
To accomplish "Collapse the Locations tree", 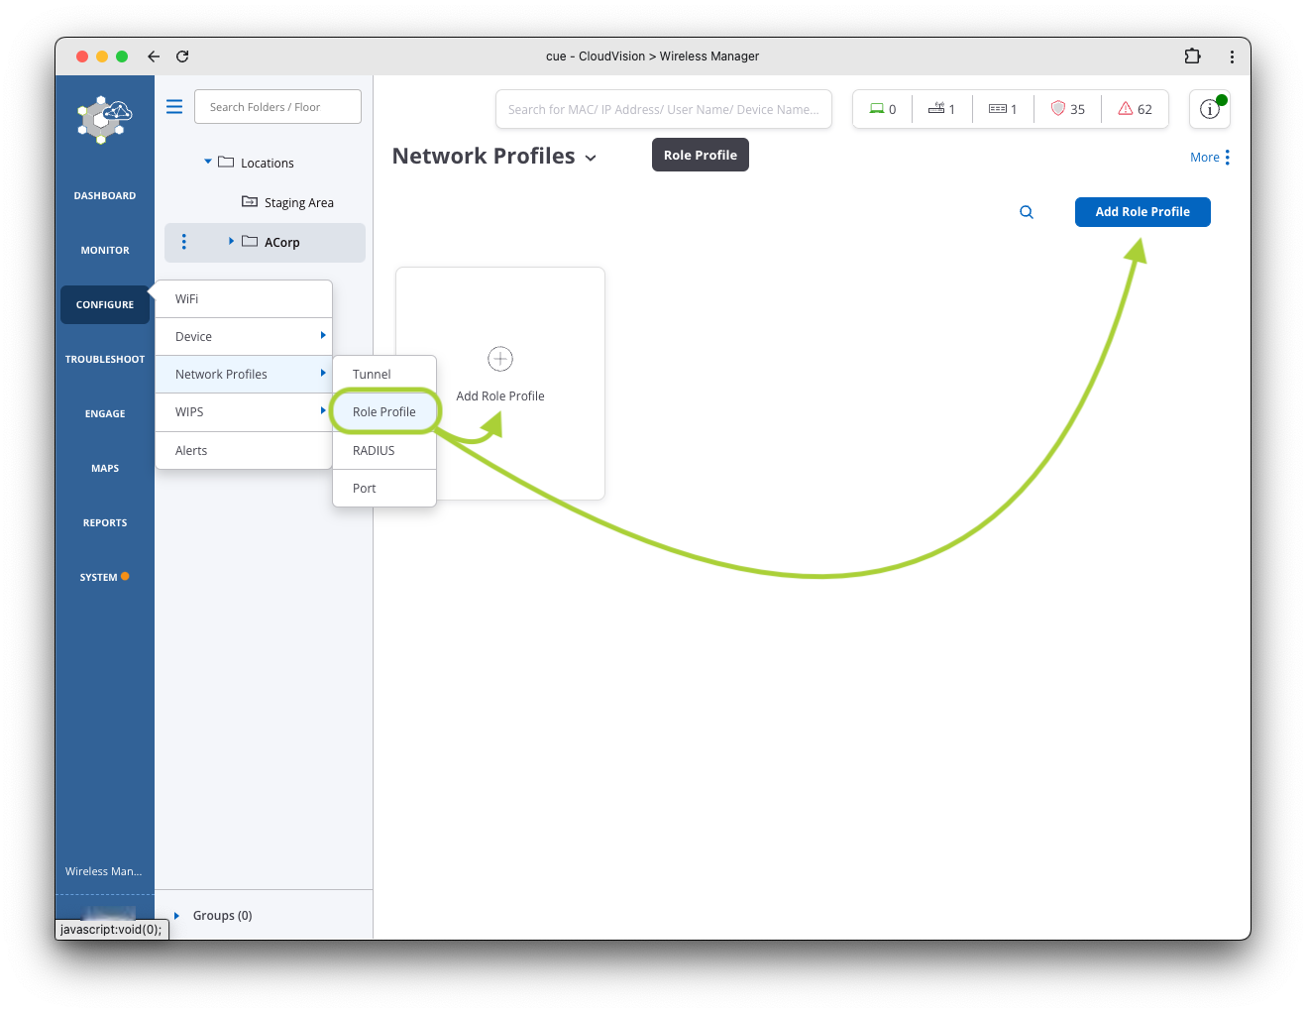I will point(208,162).
